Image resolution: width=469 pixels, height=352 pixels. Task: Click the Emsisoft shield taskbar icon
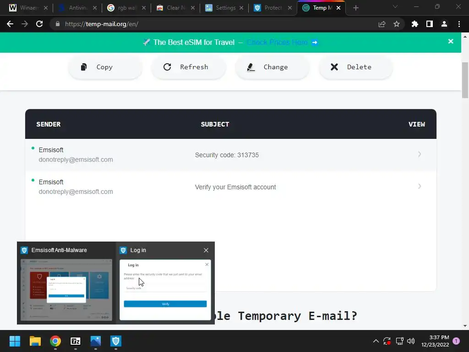pyautogui.click(x=116, y=341)
